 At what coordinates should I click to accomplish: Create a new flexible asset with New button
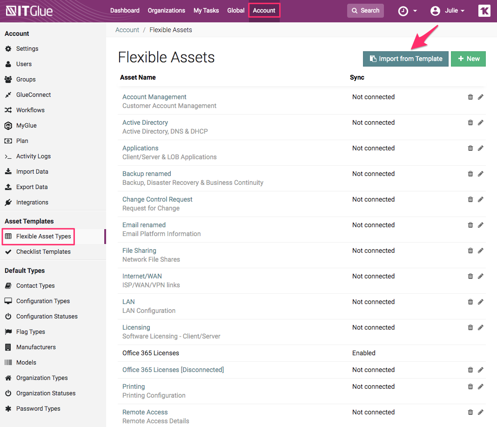(468, 59)
